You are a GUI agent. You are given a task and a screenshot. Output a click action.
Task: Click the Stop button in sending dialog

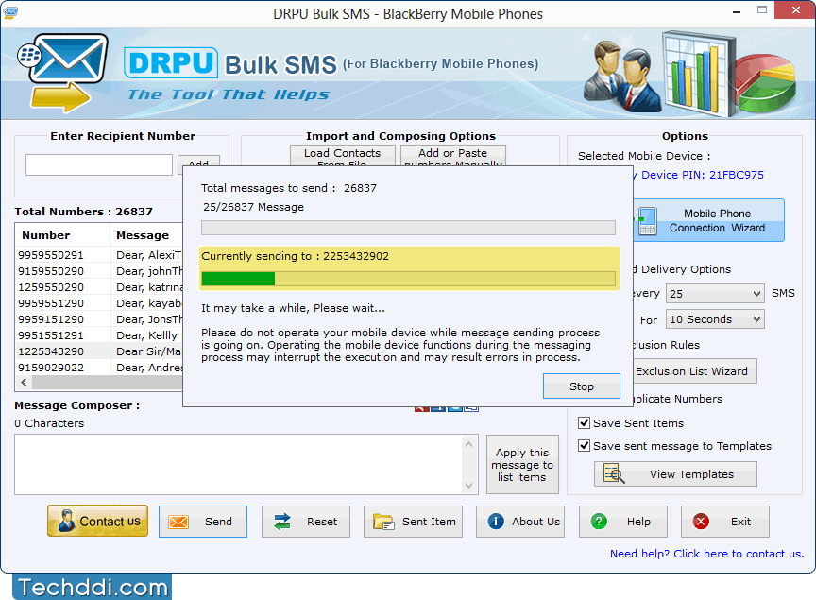[581, 386]
